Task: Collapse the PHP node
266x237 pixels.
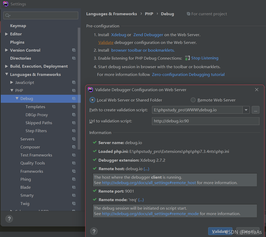Action: point(12,90)
